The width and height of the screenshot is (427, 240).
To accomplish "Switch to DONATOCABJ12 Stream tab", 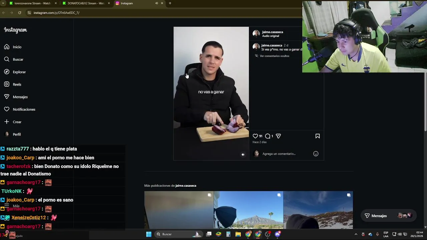I will tap(86, 3).
